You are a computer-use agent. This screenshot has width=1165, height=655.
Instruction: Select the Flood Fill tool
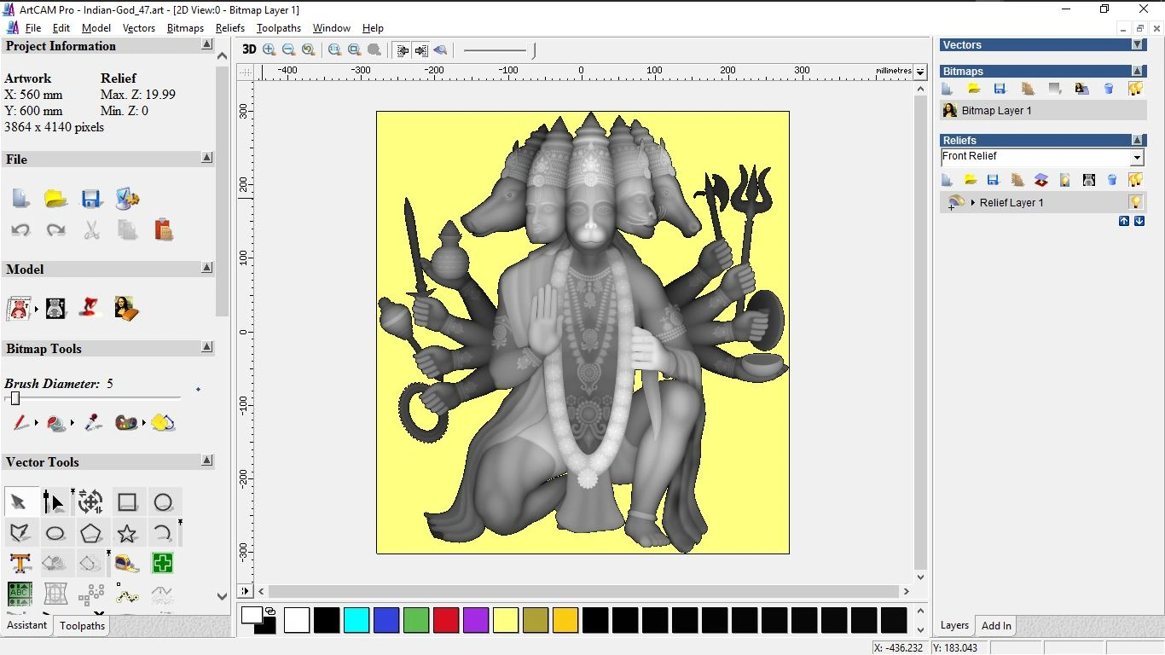tap(55, 422)
